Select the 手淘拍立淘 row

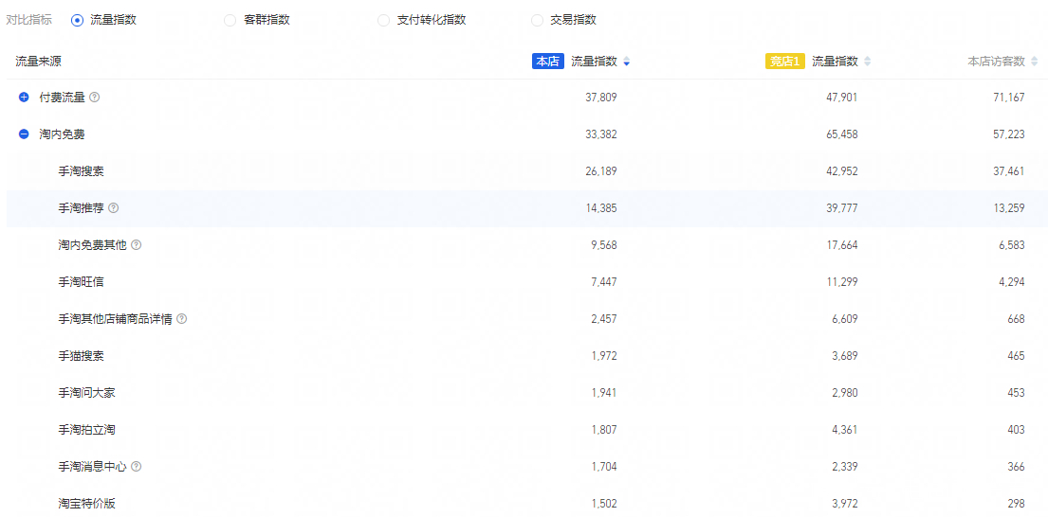526,430
